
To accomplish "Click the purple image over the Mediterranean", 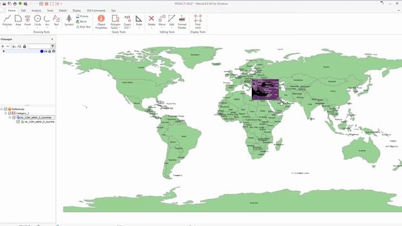I will pyautogui.click(x=265, y=89).
